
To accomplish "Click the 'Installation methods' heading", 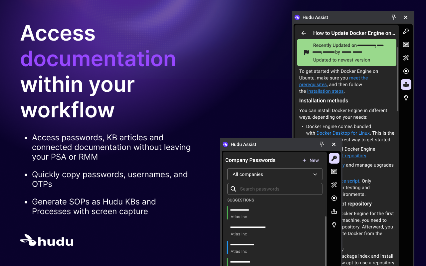I will (323, 101).
